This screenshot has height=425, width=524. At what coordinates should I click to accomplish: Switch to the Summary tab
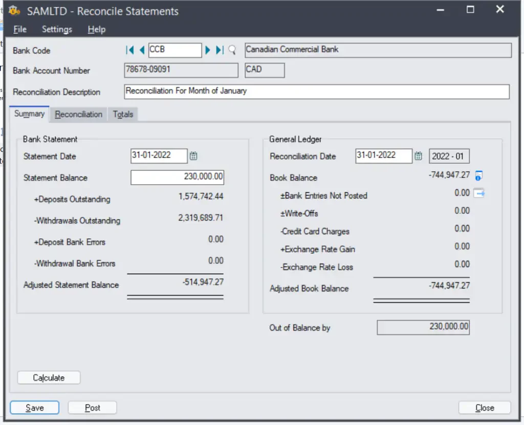29,114
